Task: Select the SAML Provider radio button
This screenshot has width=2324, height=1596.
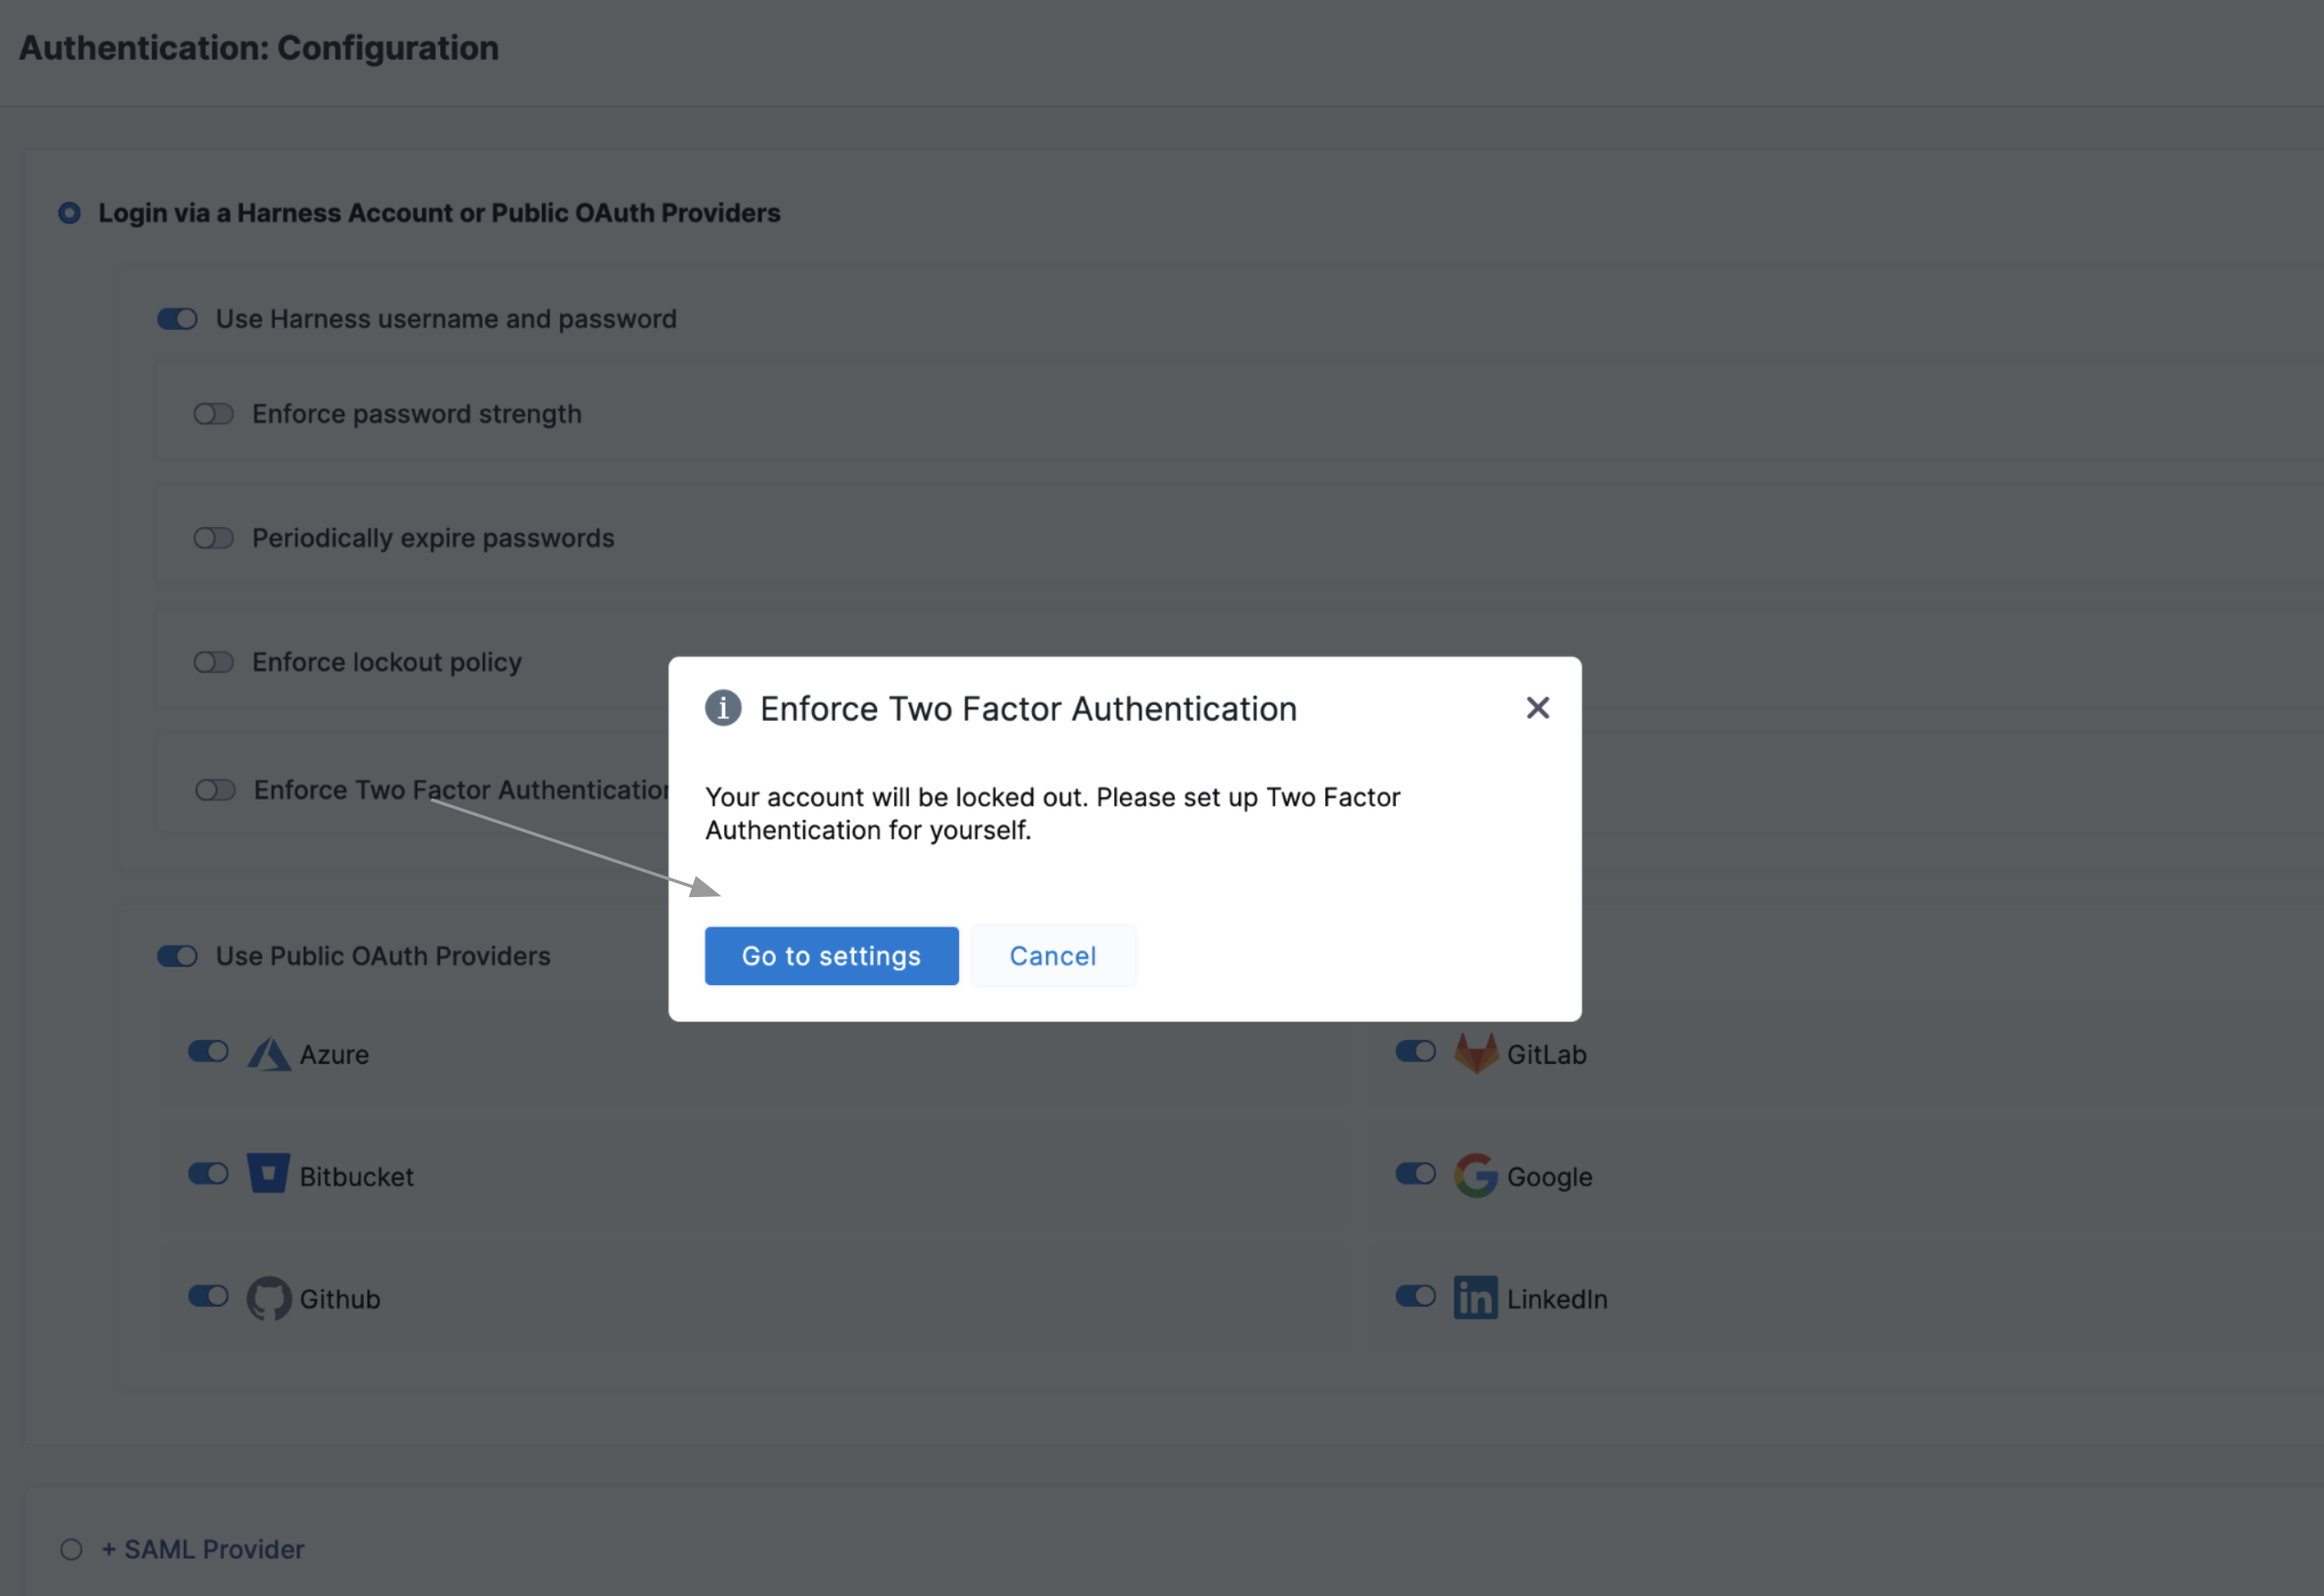Action: coord(71,1549)
